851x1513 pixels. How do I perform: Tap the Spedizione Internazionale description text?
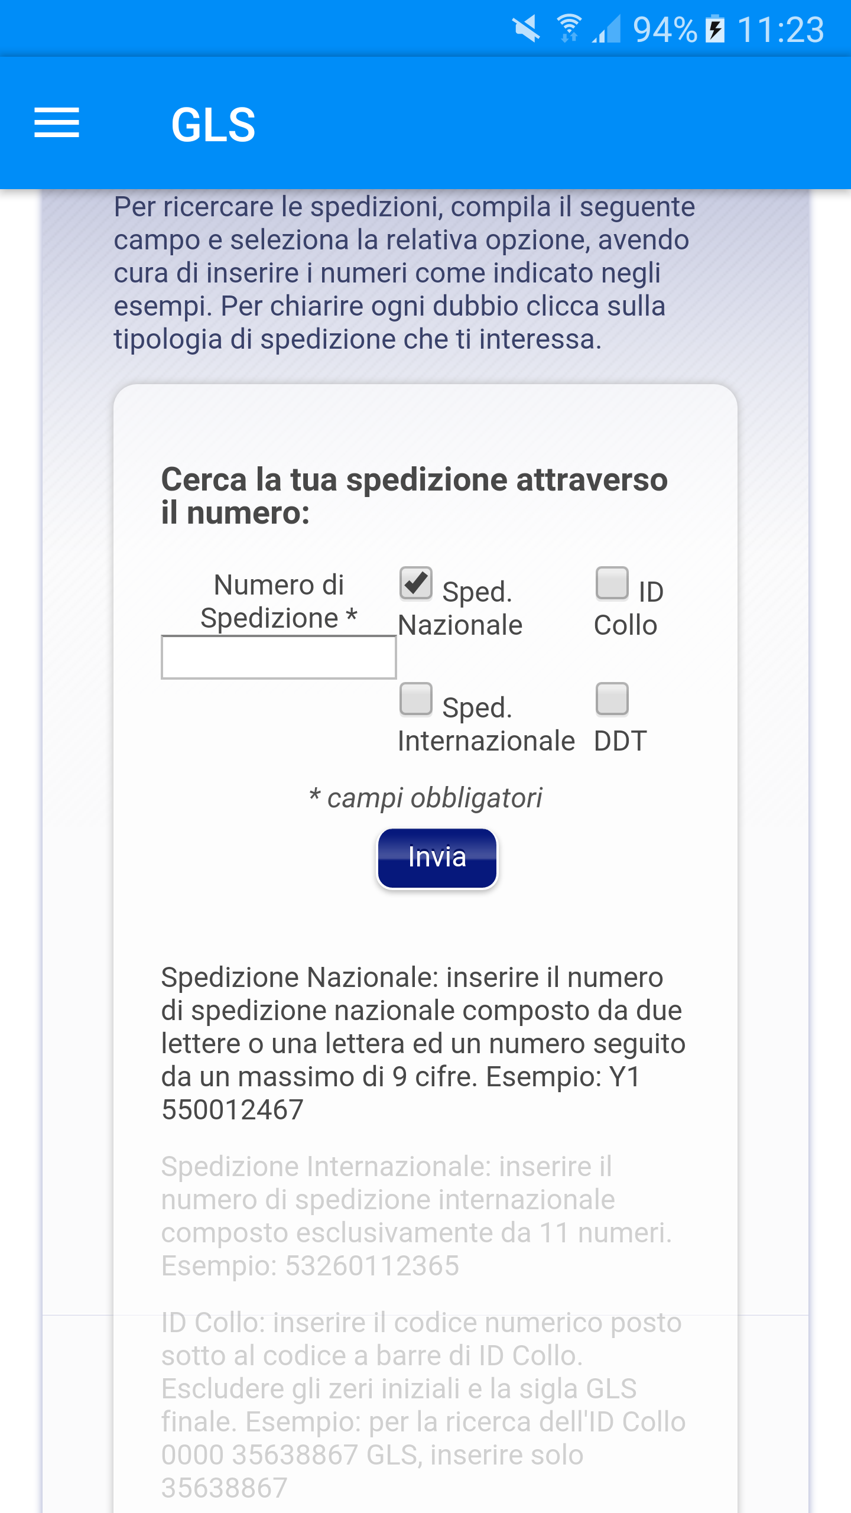(x=417, y=1216)
